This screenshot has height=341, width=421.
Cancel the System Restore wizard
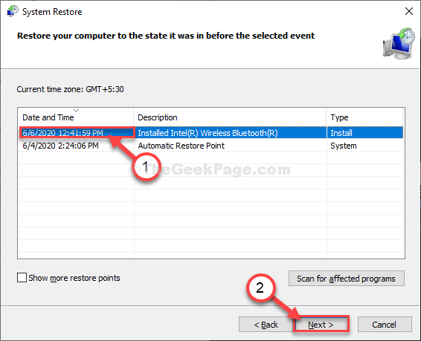(x=385, y=325)
